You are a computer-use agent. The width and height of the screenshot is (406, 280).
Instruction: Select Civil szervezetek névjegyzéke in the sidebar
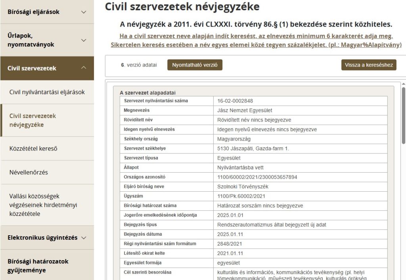(x=33, y=120)
